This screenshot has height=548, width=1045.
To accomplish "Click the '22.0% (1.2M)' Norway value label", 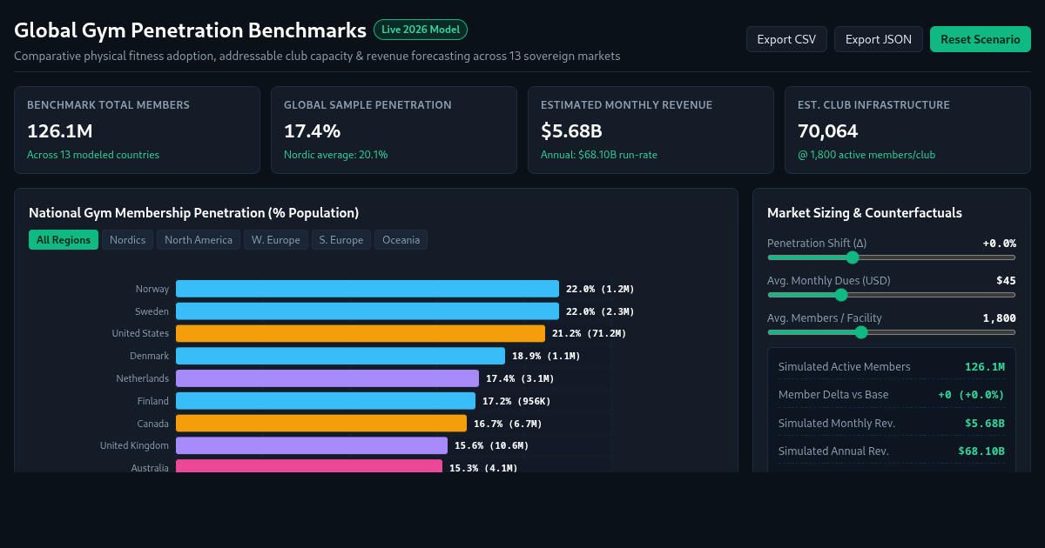I will [600, 289].
